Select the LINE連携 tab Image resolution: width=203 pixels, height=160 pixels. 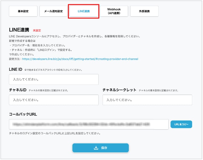(84, 11)
